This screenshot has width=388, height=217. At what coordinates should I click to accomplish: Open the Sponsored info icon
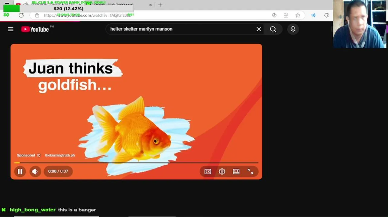pos(38,156)
